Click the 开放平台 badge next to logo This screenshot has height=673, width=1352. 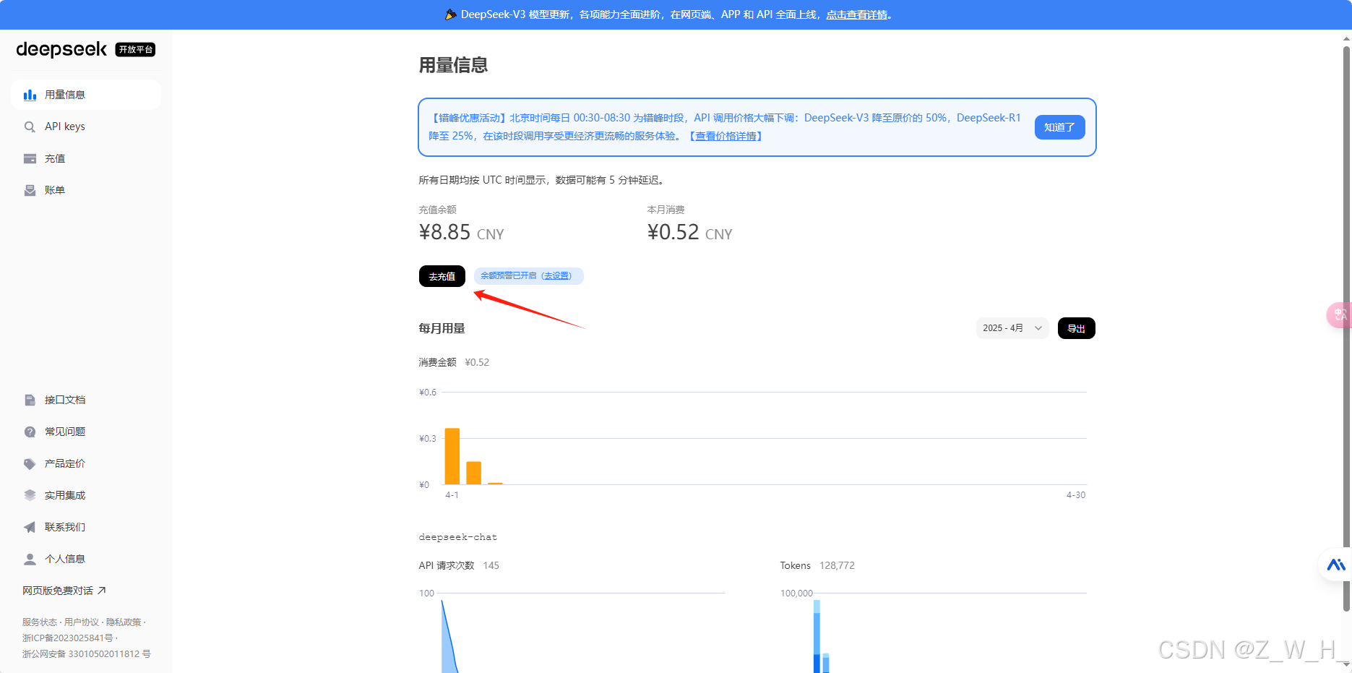(135, 49)
